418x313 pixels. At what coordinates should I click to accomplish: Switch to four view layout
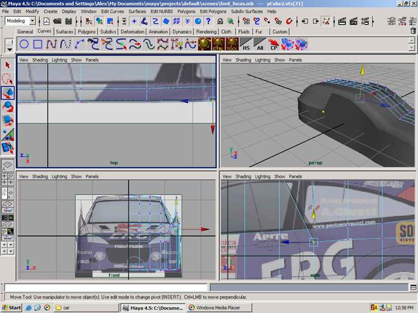8,179
